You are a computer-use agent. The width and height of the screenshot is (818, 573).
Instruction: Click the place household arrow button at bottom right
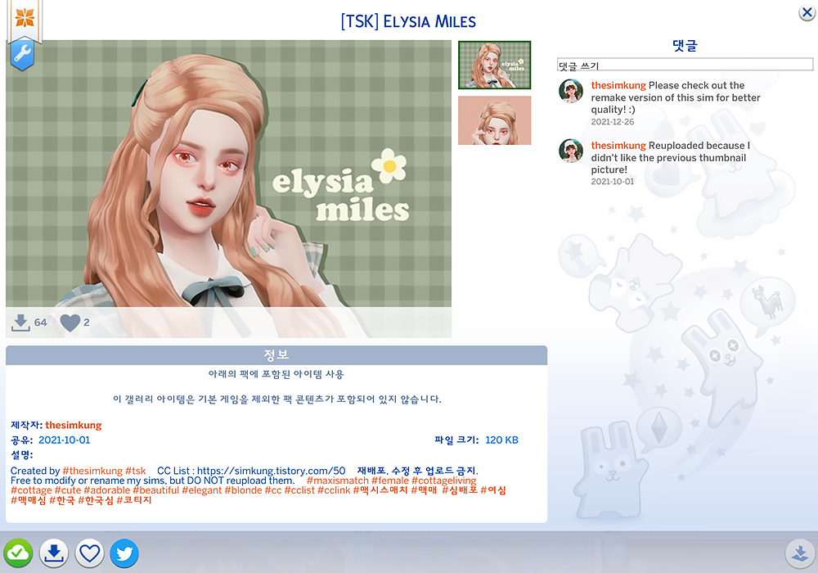click(x=800, y=553)
